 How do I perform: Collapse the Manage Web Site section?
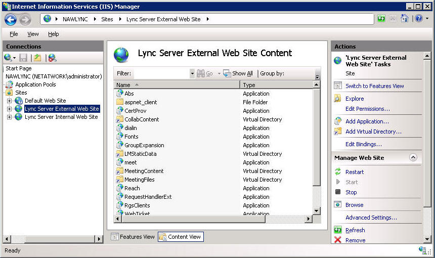click(413, 157)
